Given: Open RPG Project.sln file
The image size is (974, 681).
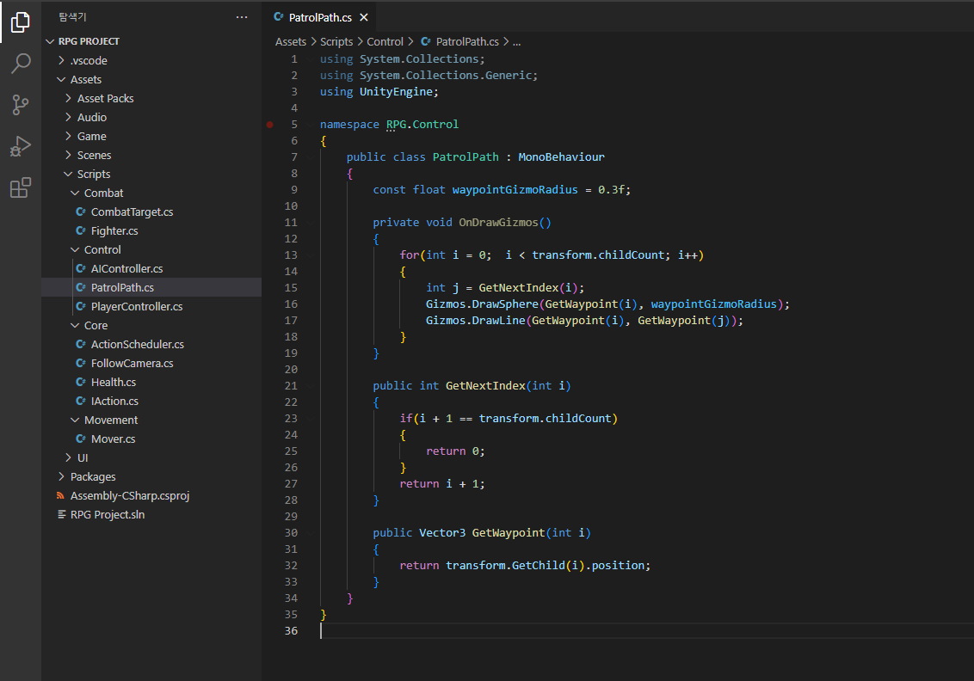Looking at the screenshot, I should [107, 514].
